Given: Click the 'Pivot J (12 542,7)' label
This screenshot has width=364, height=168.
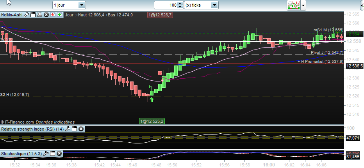Looking at the screenshot, I should coord(327,53).
